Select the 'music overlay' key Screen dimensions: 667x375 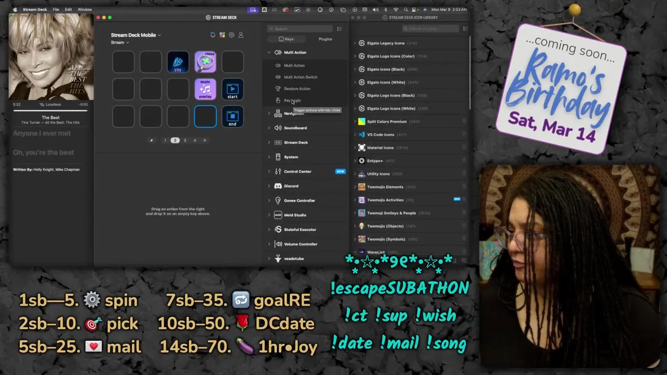pos(205,89)
